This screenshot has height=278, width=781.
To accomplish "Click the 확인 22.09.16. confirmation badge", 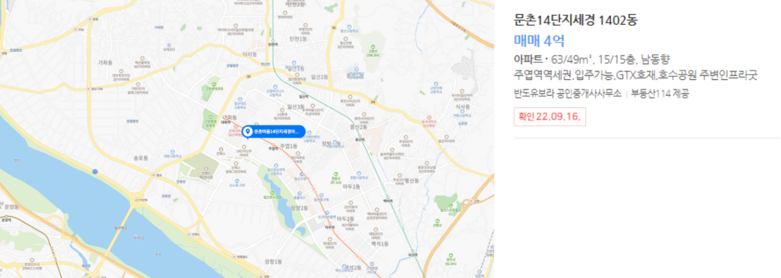I will (550, 116).
